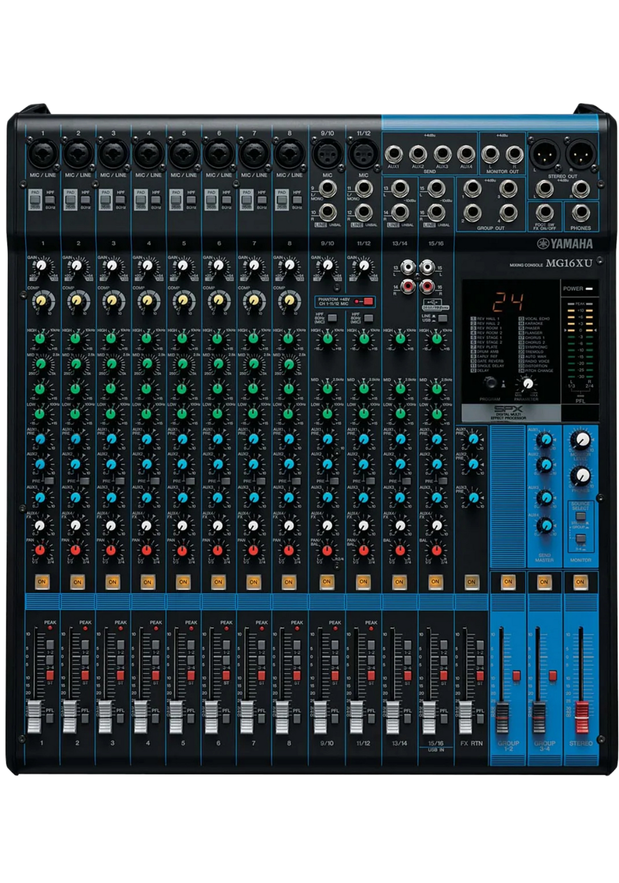
Task: Click channel 9/10 XLR MIC input
Action: tap(327, 154)
